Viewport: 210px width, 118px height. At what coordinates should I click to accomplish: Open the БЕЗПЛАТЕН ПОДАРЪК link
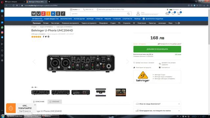153,19
